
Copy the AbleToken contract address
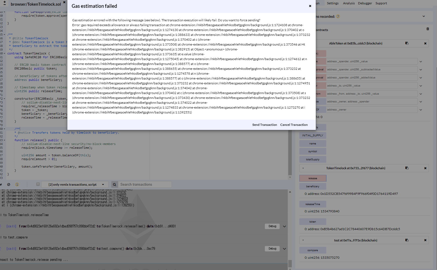click(x=407, y=43)
